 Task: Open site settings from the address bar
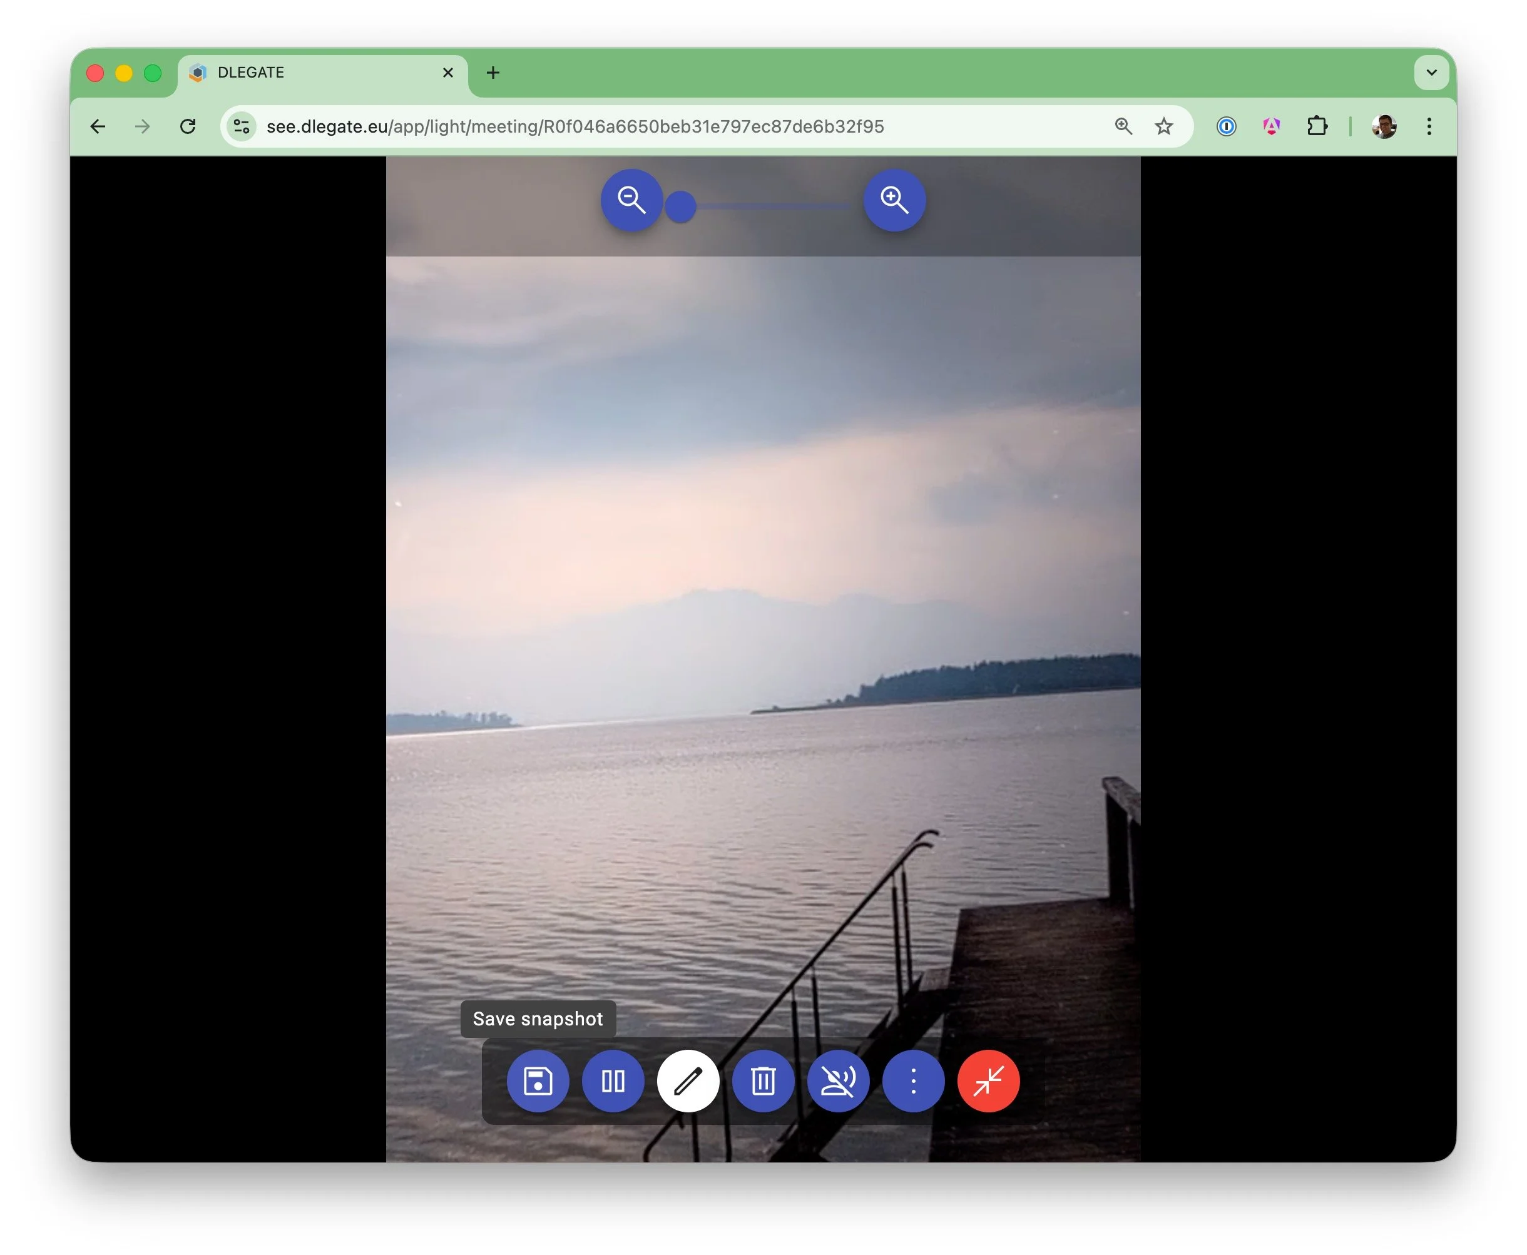tap(242, 126)
